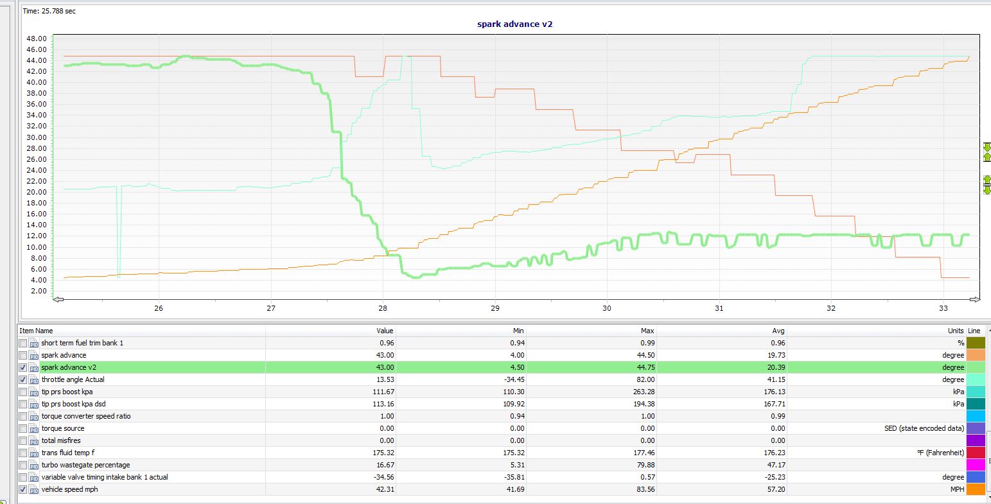Select the "tip prs boost kpa dsd" row name
Viewport: 991px width, 504px height.
(73, 404)
